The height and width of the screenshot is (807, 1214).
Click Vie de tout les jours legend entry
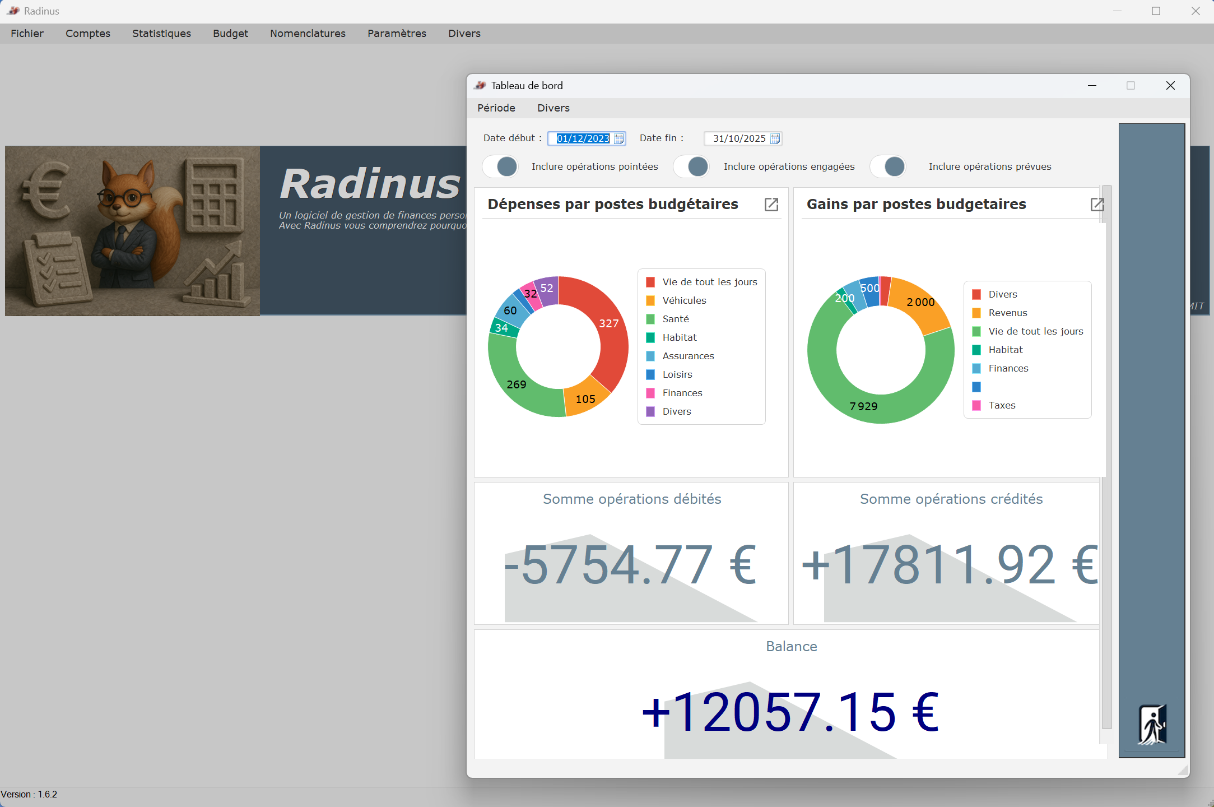709,282
